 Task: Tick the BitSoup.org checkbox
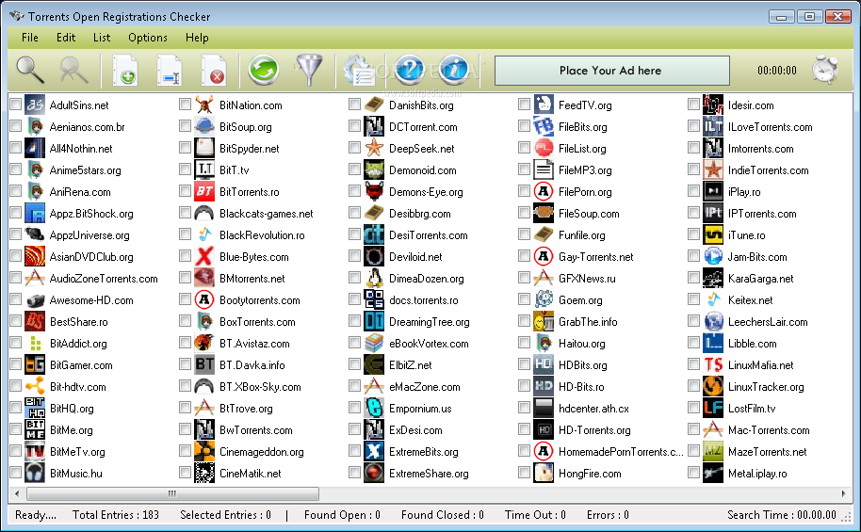pyautogui.click(x=185, y=126)
